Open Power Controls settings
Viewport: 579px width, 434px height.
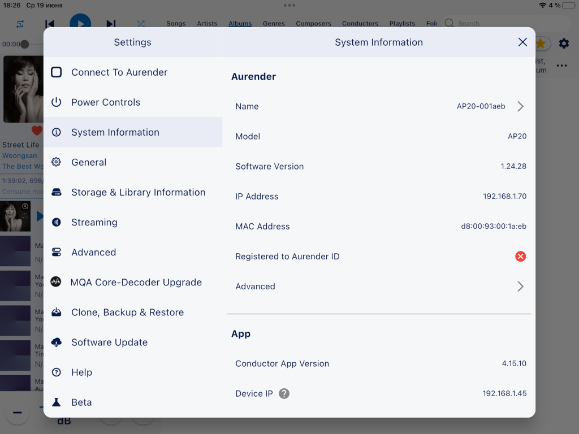click(133, 102)
